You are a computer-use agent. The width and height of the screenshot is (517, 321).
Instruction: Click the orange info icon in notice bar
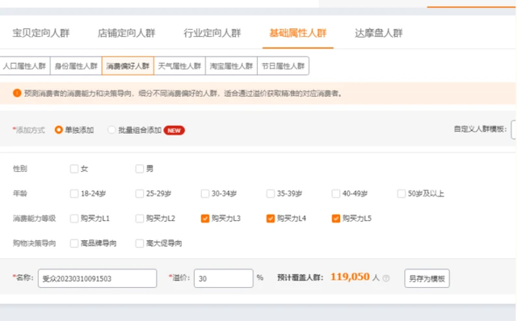[17, 94]
